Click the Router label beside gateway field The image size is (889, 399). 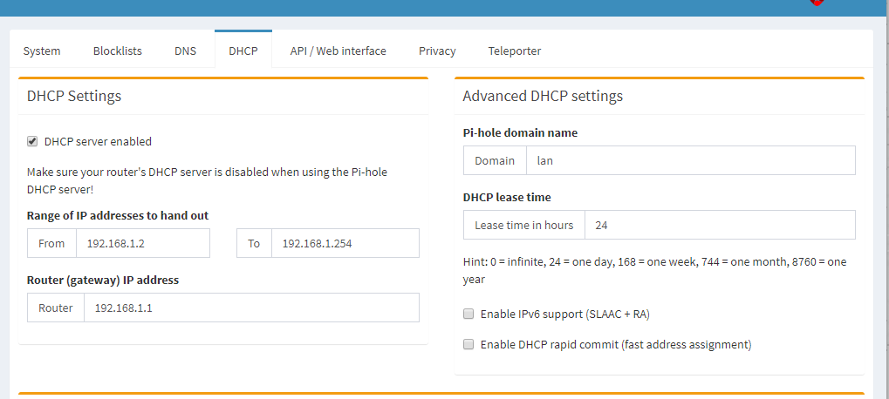pyautogui.click(x=56, y=308)
